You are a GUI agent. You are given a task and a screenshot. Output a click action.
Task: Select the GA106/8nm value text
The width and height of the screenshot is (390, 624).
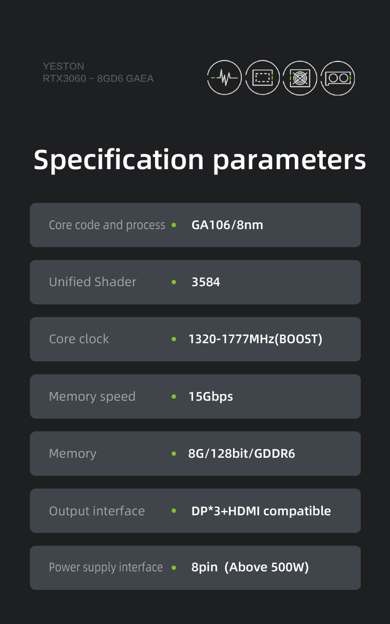coord(227,225)
